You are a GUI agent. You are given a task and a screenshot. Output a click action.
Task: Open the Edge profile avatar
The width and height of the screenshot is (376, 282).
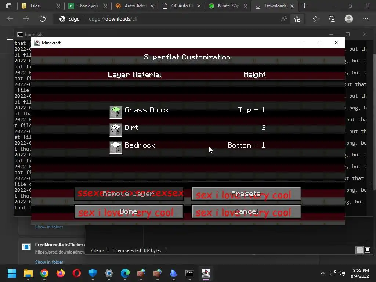click(349, 19)
